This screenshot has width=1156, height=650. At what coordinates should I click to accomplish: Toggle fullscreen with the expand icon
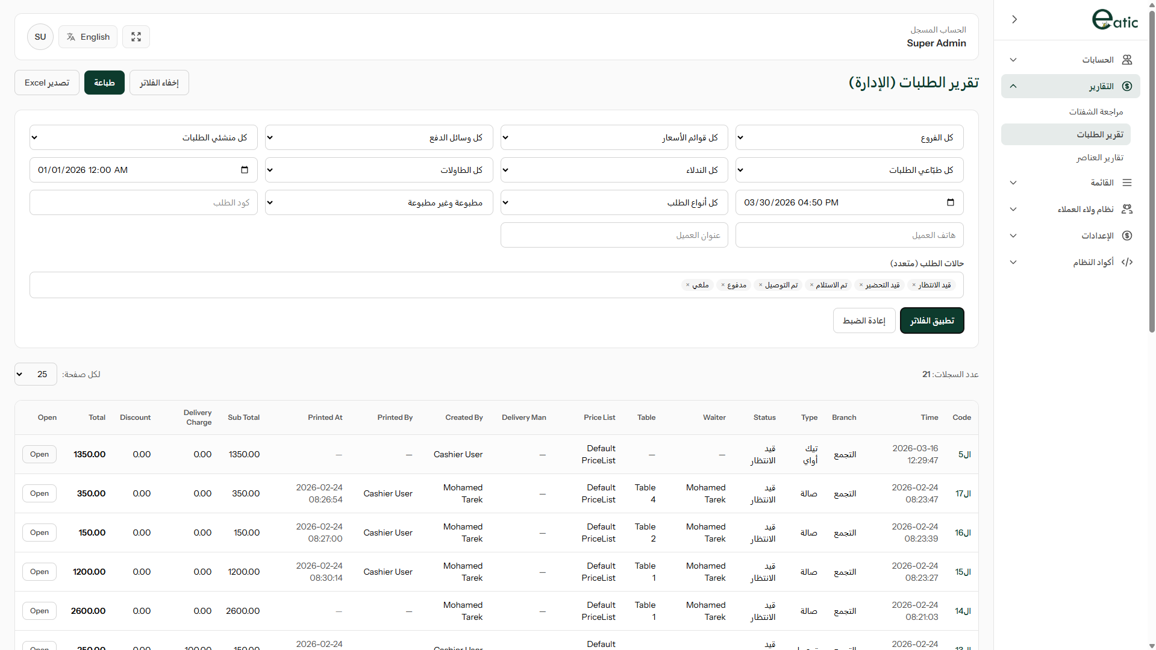tap(136, 37)
